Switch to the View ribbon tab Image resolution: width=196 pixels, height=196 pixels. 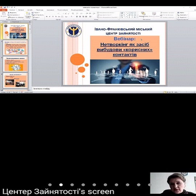pos(88,10)
